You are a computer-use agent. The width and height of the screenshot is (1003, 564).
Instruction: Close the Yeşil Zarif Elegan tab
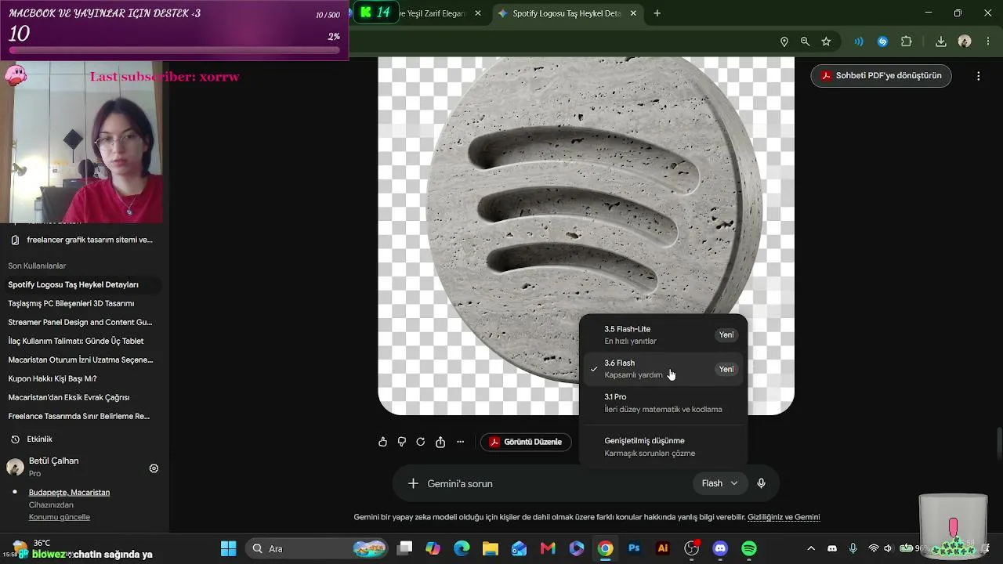pyautogui.click(x=478, y=13)
